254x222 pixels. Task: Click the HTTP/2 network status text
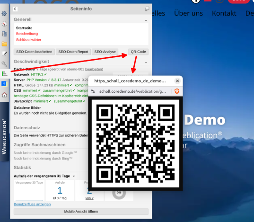[x=39, y=74]
